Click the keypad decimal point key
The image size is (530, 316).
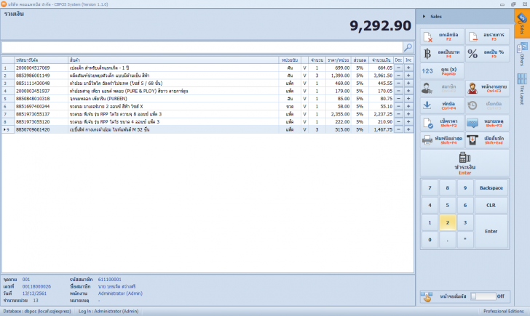pos(447,240)
